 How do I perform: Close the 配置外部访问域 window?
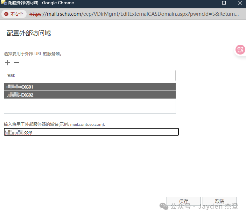click(x=239, y=3)
